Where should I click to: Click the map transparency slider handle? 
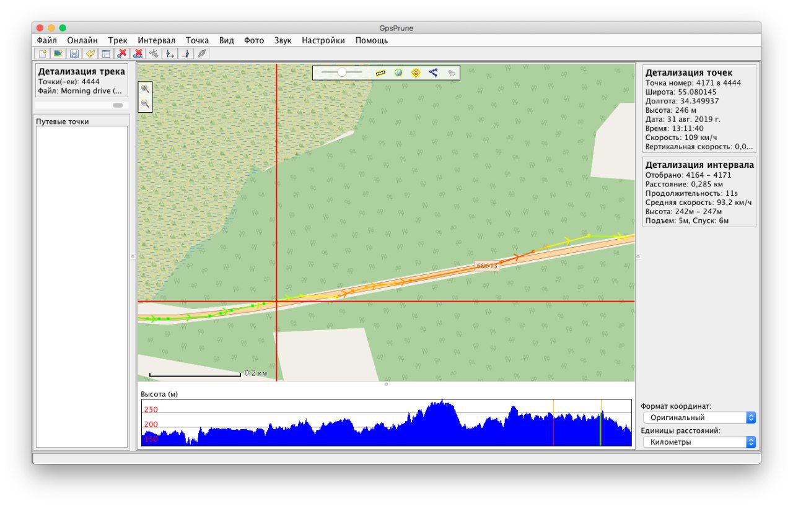pos(341,72)
